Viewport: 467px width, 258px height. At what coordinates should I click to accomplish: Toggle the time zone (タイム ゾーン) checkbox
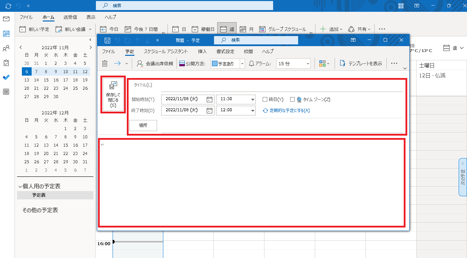tap(292, 100)
